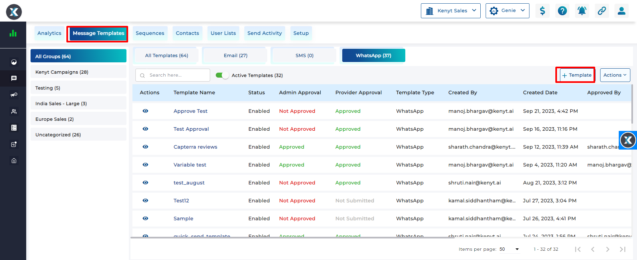
Task: Open the user profile icon
Action: point(621,11)
